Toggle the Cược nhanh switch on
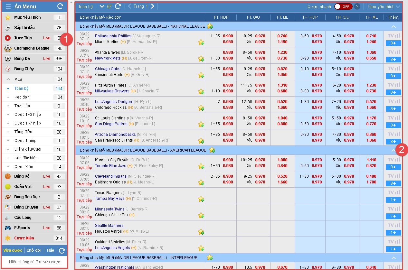Image resolution: width=408 pixels, height=270 pixels. pos(343,6)
